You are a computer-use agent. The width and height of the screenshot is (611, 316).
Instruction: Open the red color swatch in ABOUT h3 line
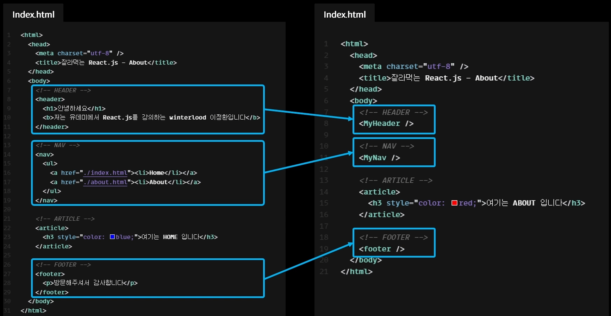[x=454, y=203]
